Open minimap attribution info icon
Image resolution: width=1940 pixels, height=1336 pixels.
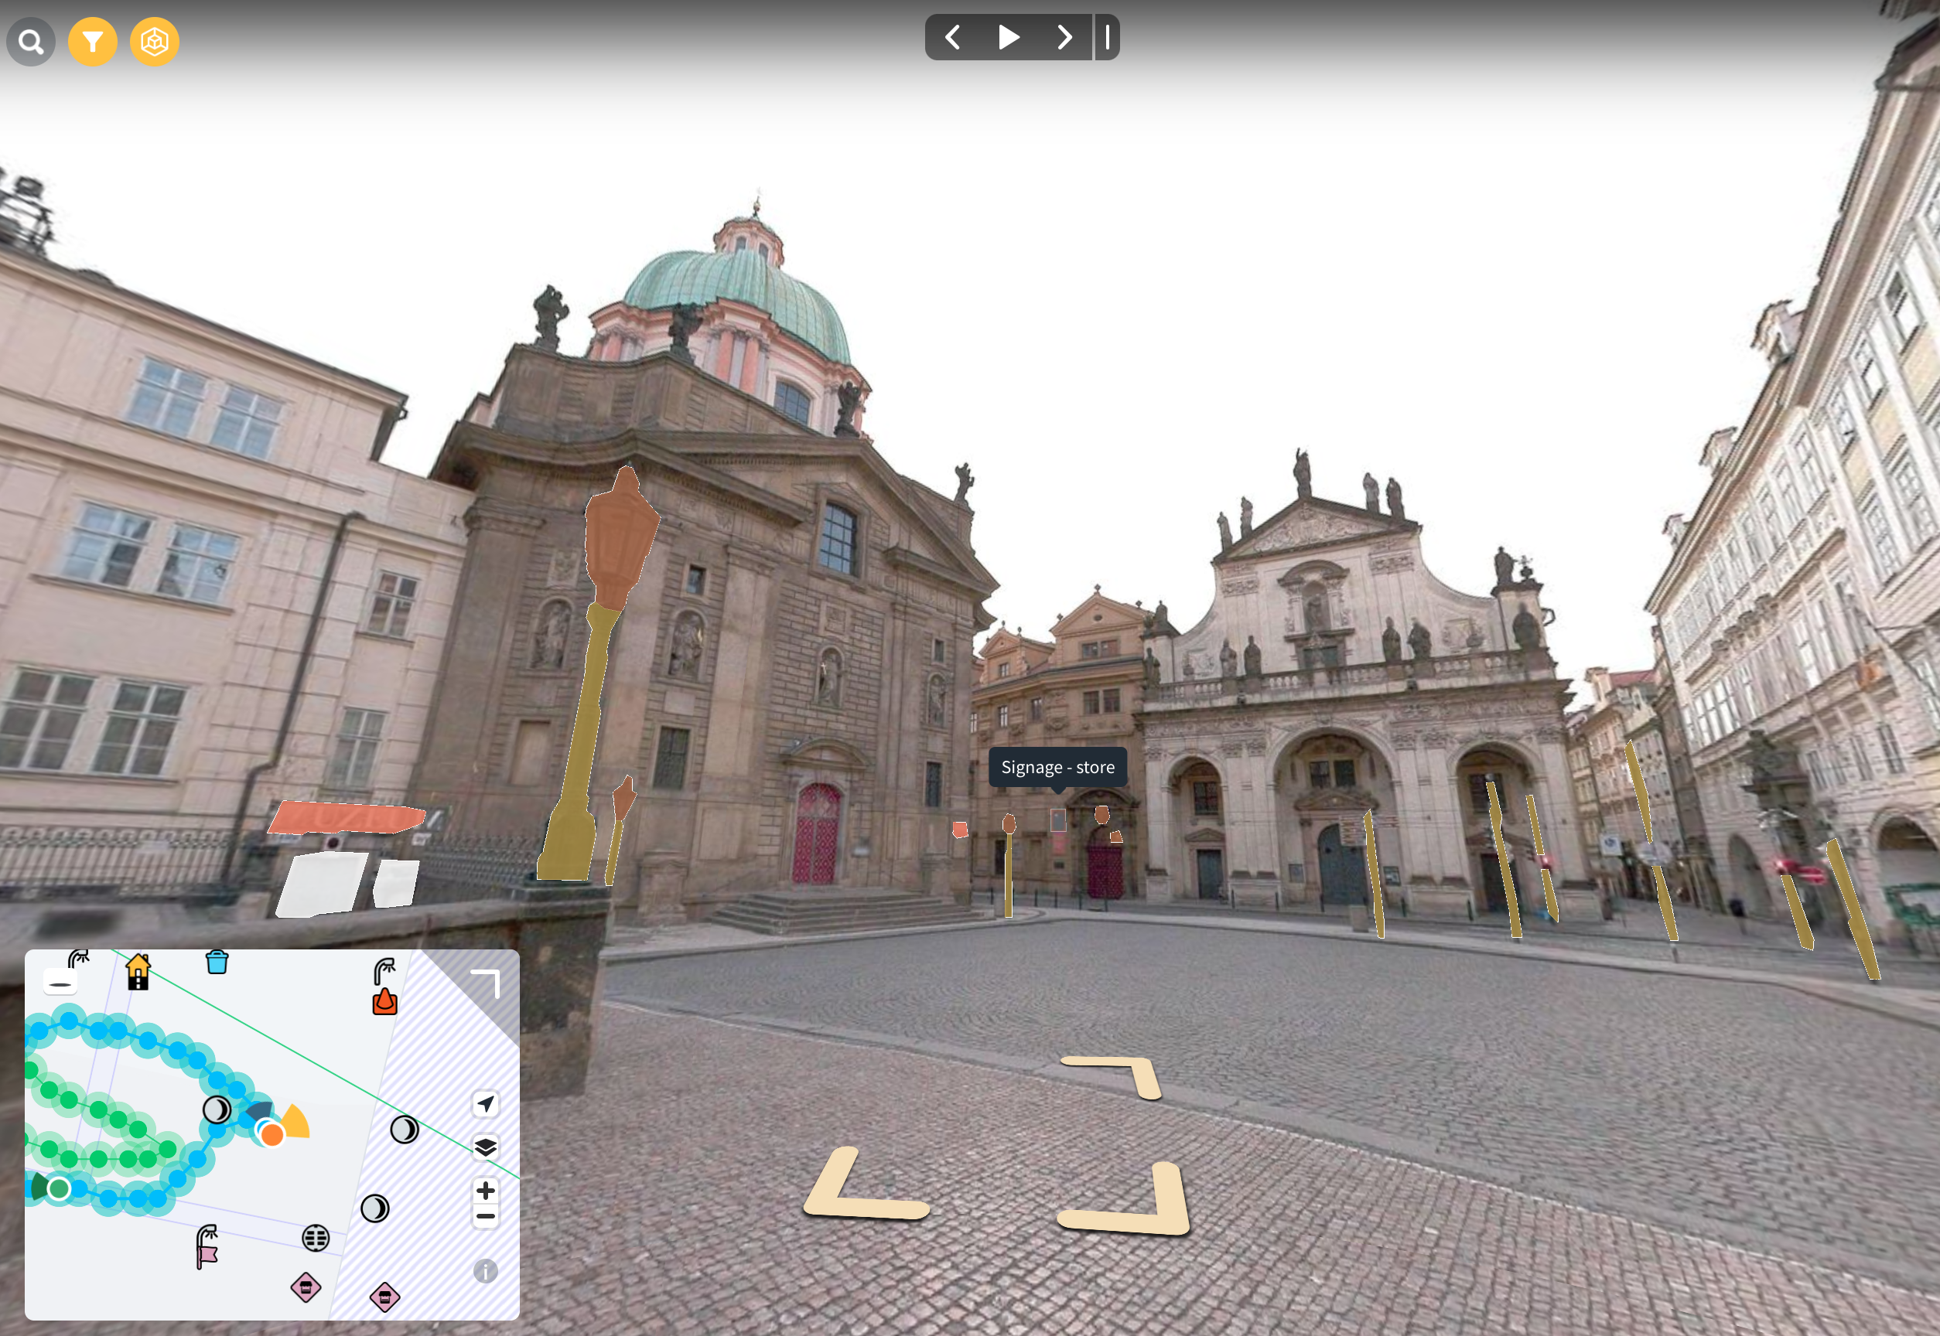click(486, 1271)
